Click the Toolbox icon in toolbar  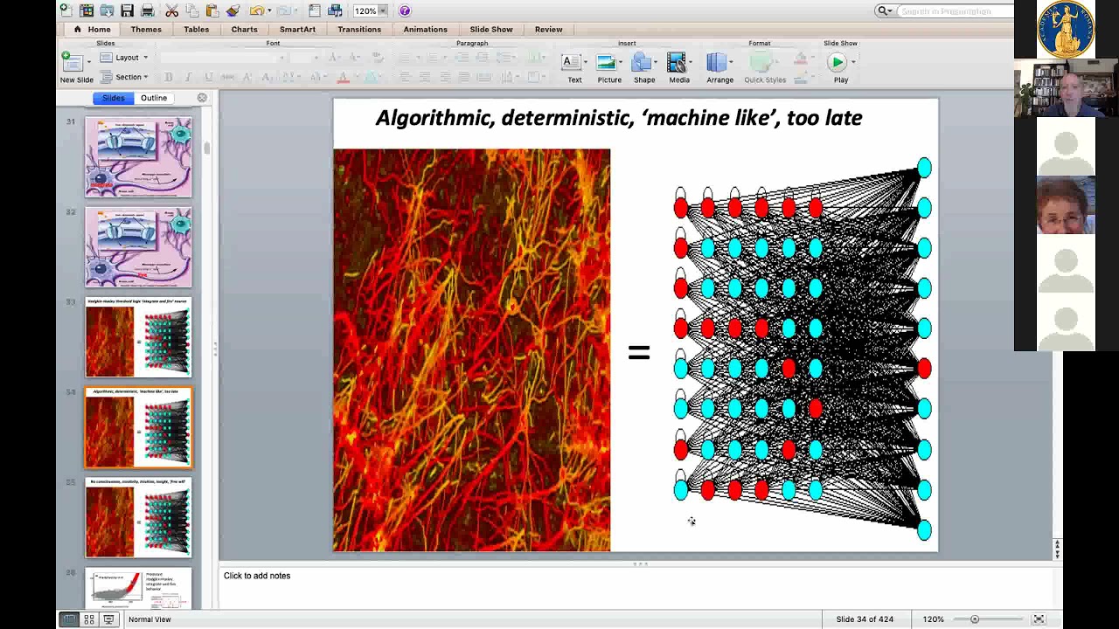315,10
